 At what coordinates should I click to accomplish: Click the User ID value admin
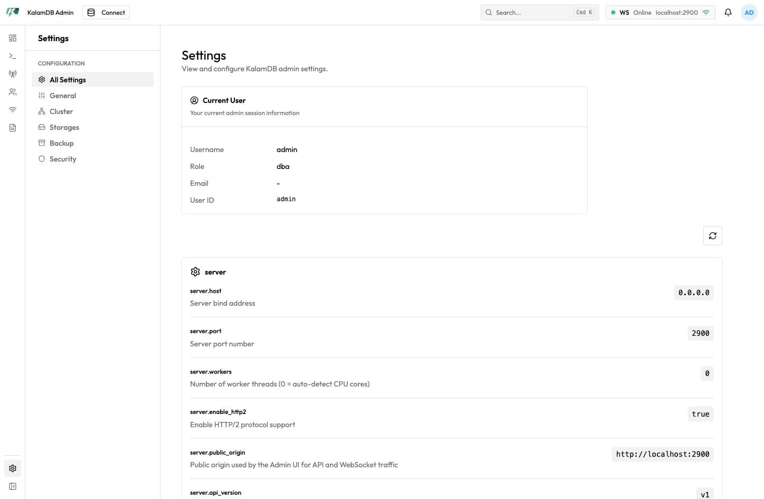pyautogui.click(x=286, y=199)
